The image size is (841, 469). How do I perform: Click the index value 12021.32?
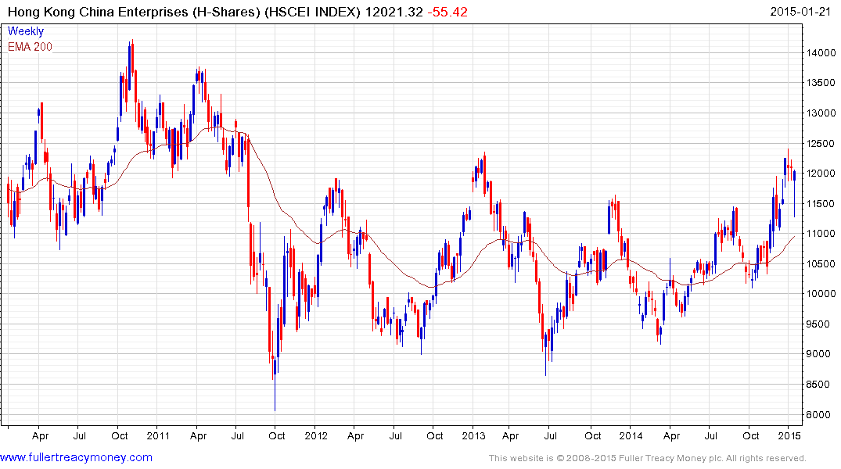pos(394,12)
